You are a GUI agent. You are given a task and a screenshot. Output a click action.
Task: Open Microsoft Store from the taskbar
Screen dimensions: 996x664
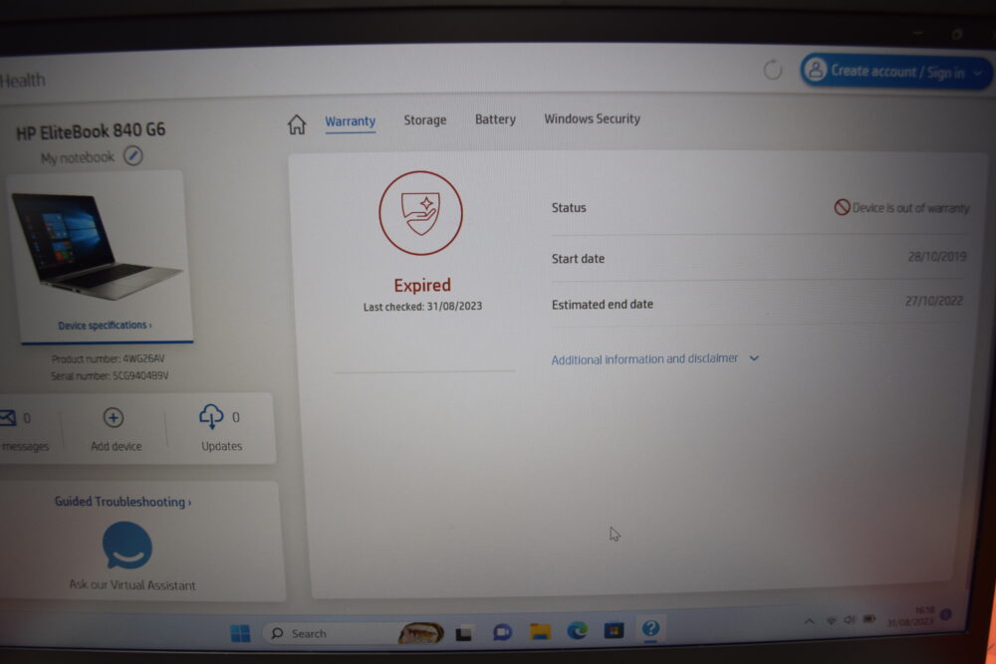tap(614, 630)
